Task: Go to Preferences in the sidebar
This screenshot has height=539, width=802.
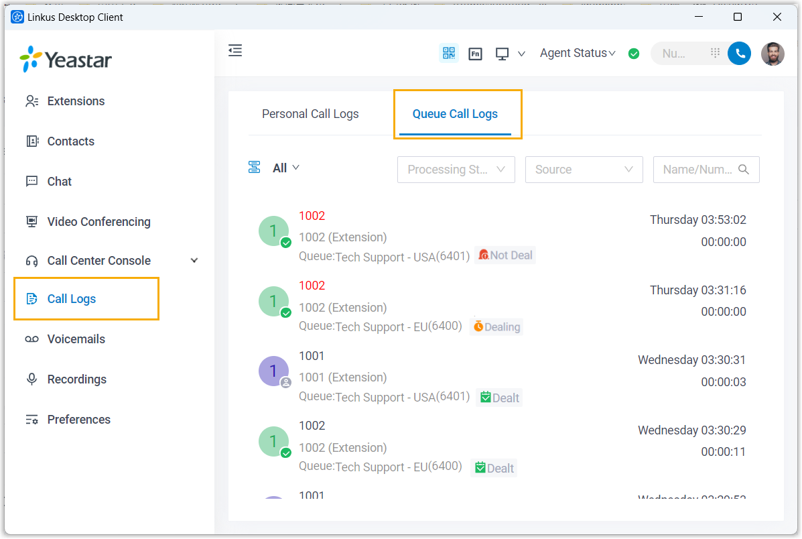Action: [78, 420]
